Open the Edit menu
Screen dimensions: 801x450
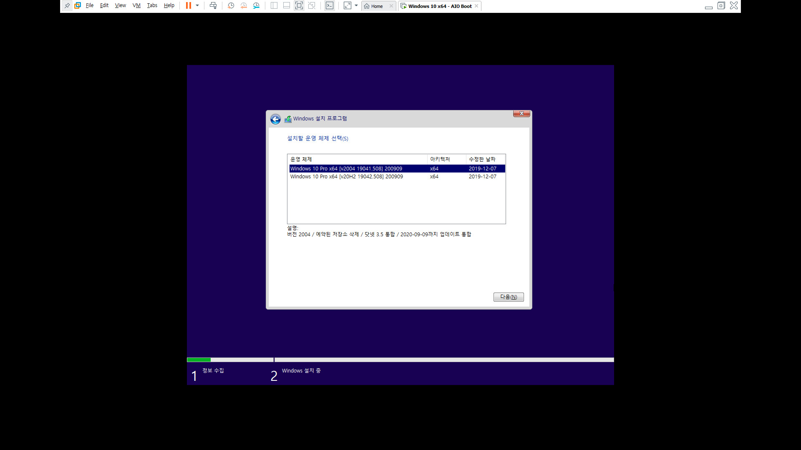point(104,6)
